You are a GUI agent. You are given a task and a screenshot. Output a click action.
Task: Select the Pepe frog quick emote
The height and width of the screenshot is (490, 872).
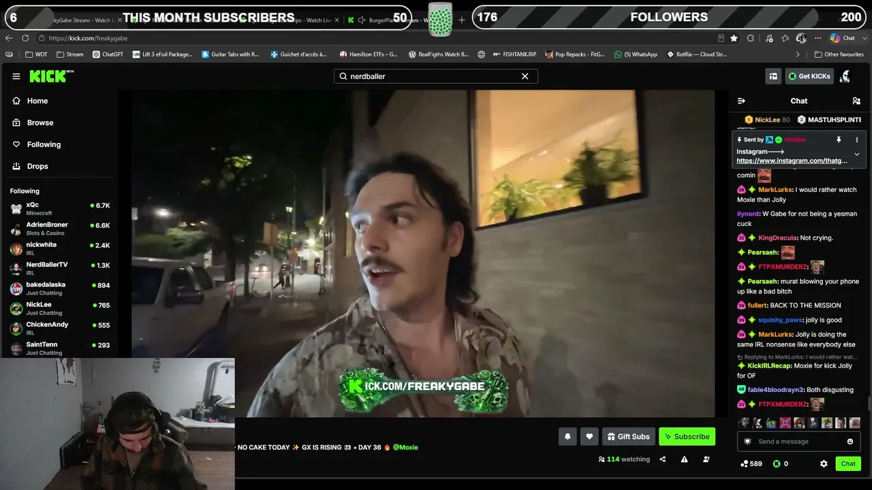(771, 423)
